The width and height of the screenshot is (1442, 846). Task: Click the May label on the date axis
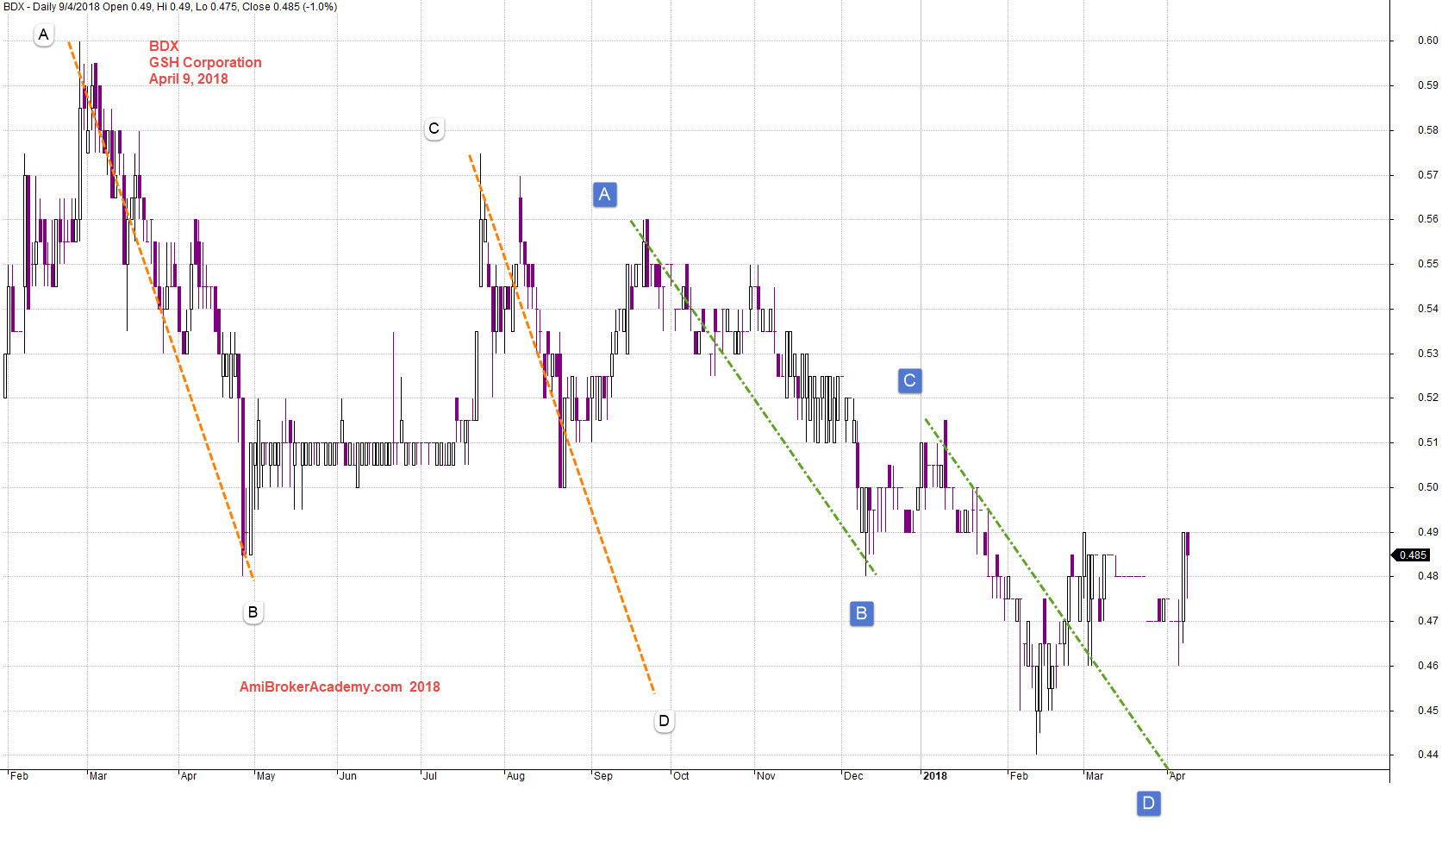point(266,776)
